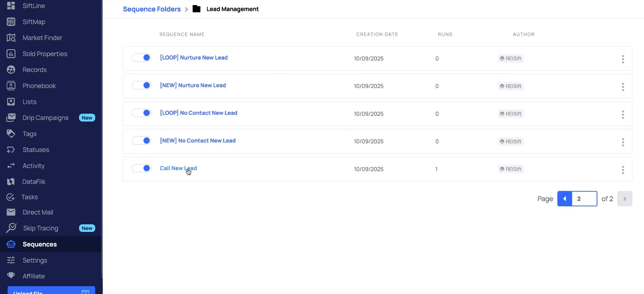Click the Drip Campaigns envelope icon
This screenshot has height=294, width=644.
[x=11, y=117]
